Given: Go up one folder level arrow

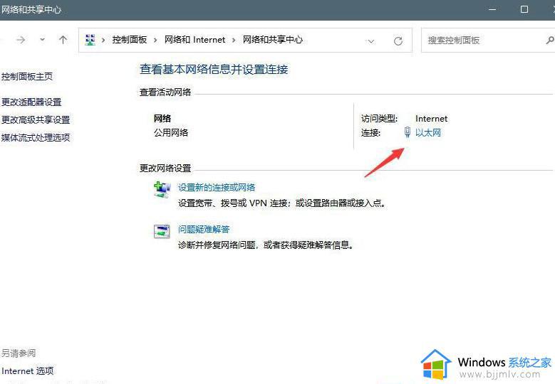Looking at the screenshot, I should pos(63,40).
